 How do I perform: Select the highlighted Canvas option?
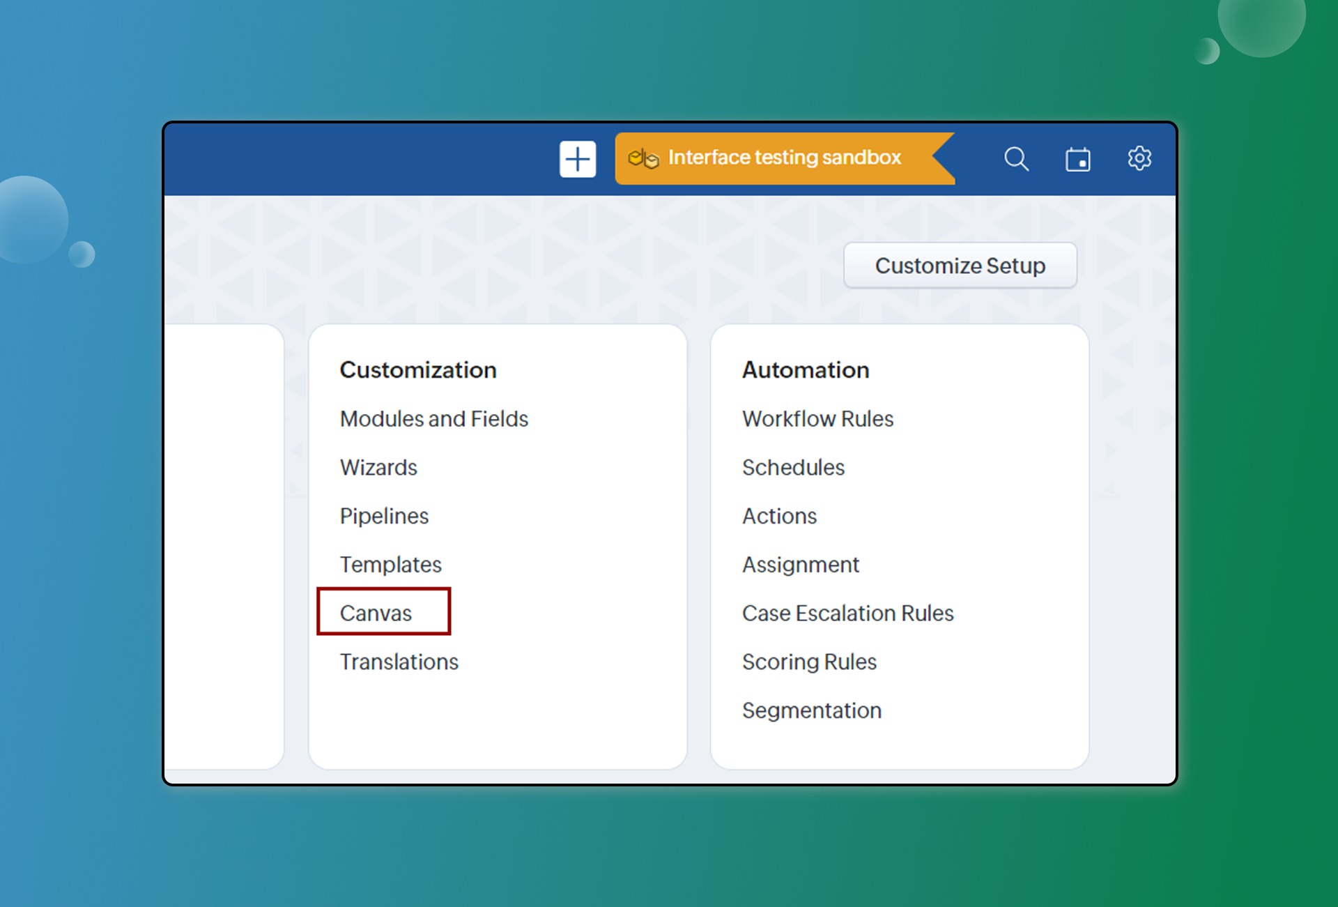point(376,613)
